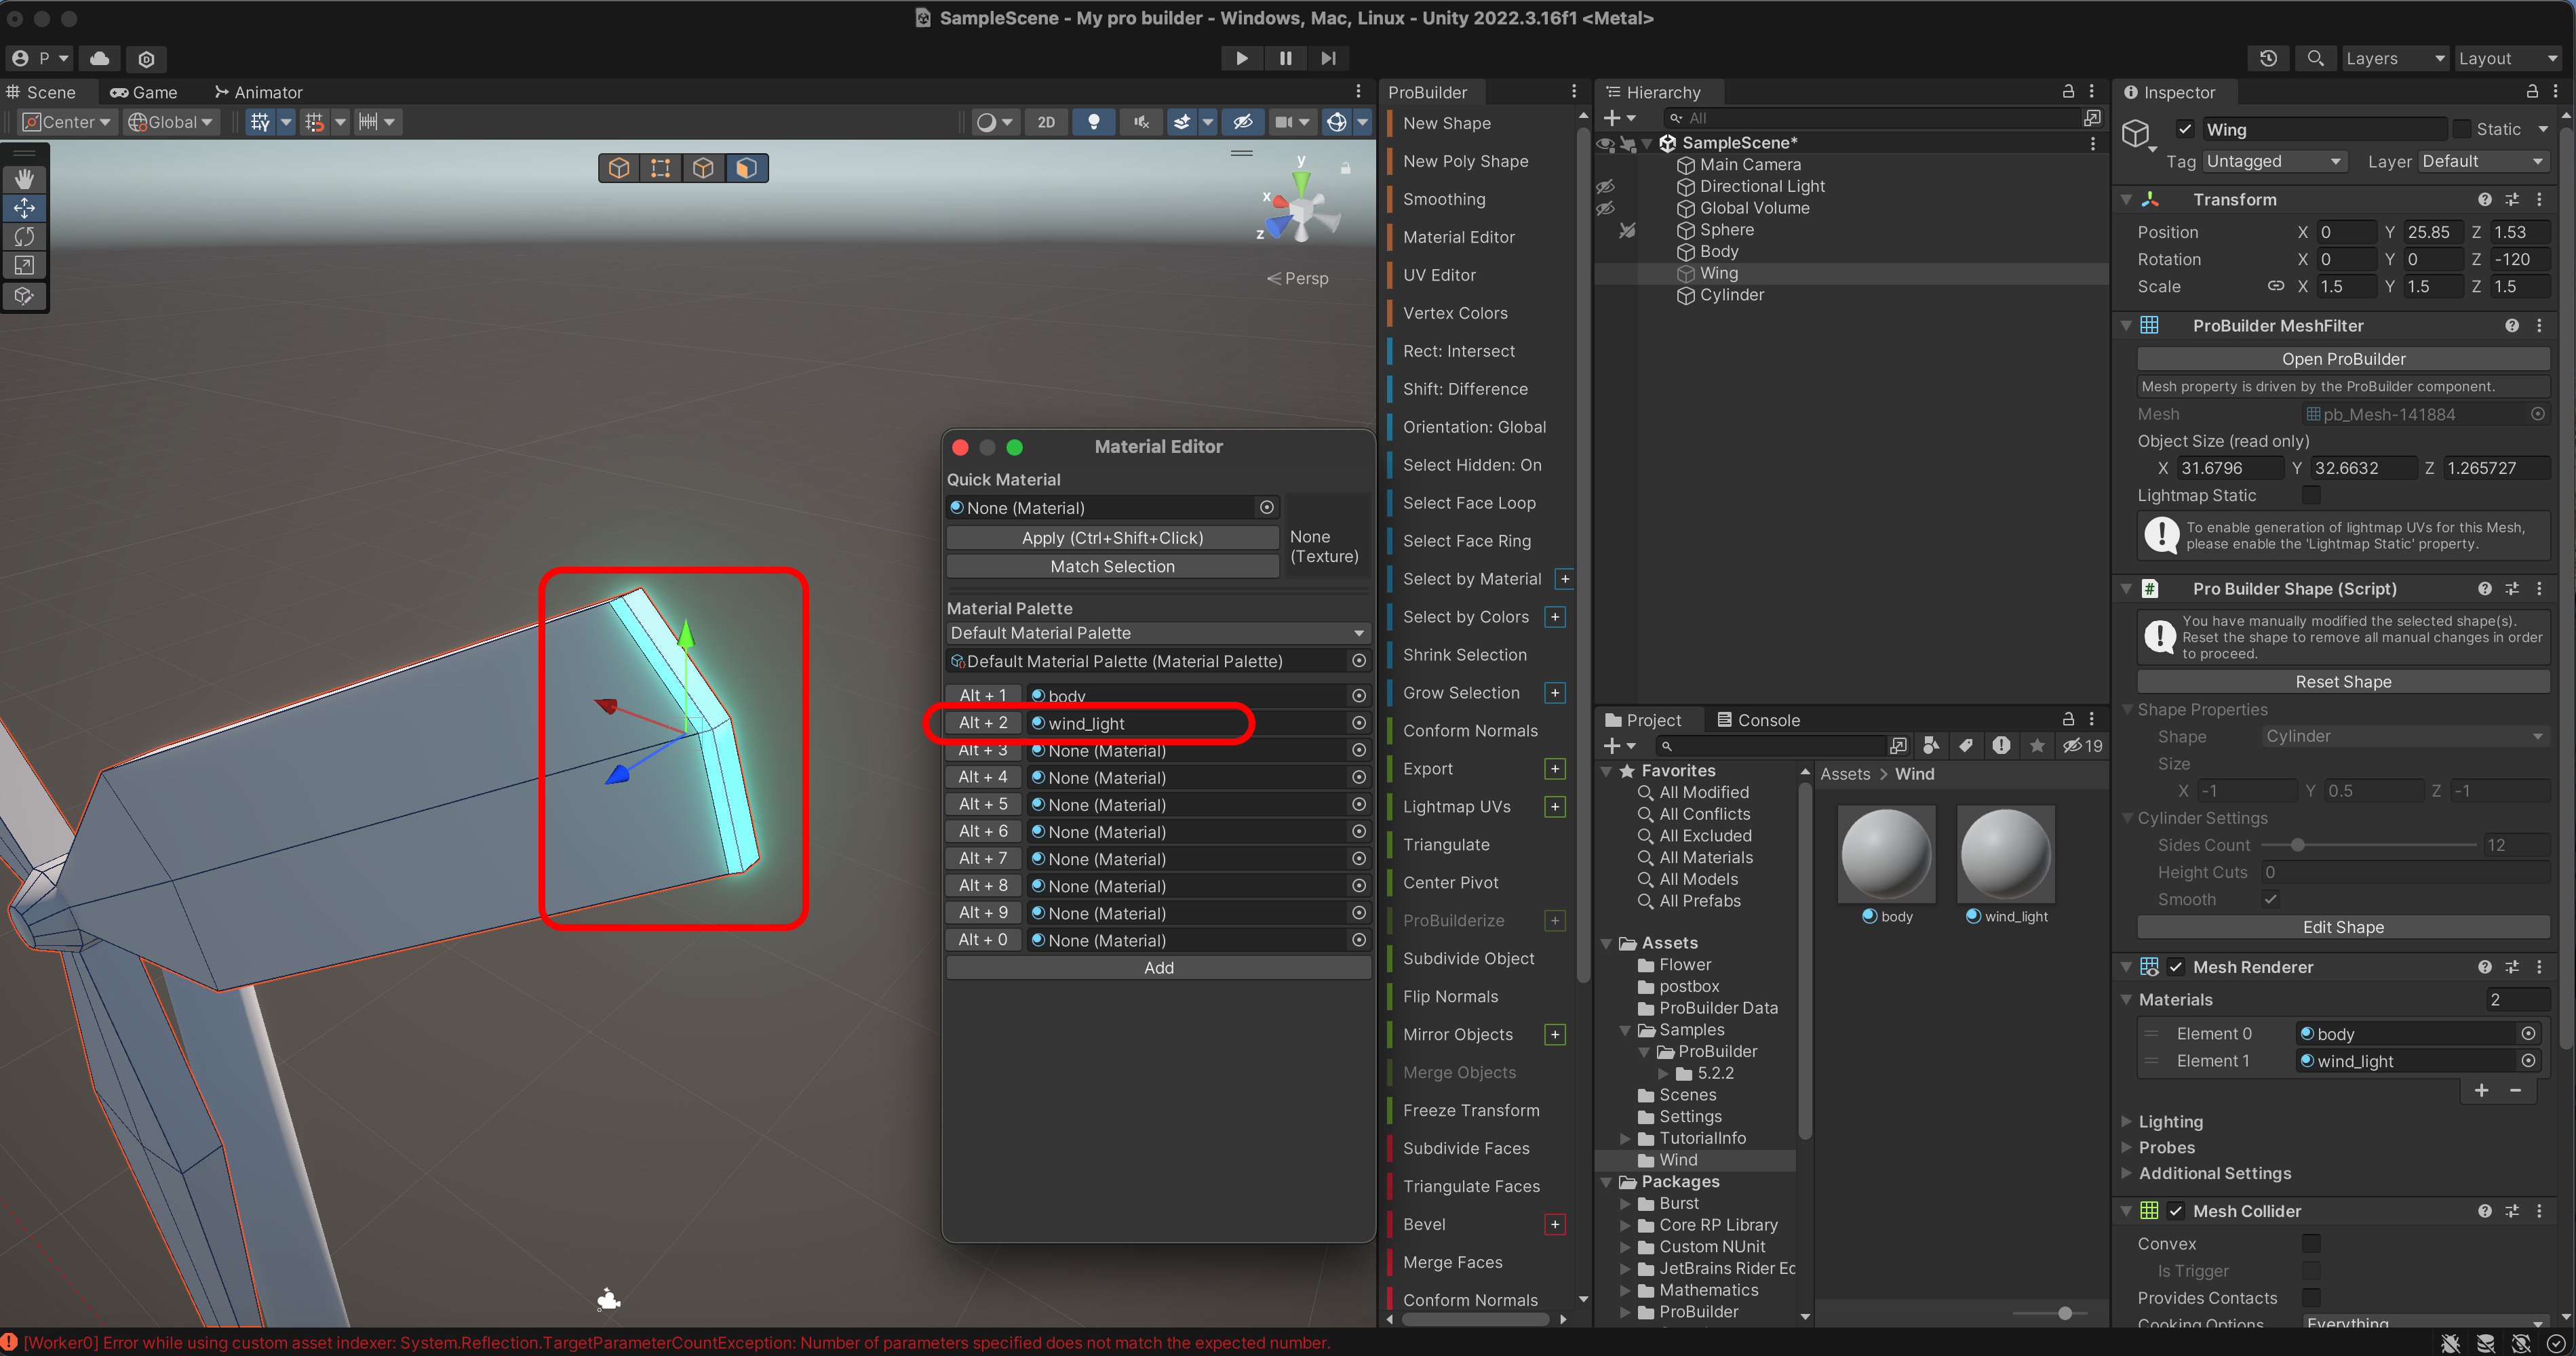Screen dimensions: 2576x1356
Task: Select the Hand view tool
Action: point(24,180)
